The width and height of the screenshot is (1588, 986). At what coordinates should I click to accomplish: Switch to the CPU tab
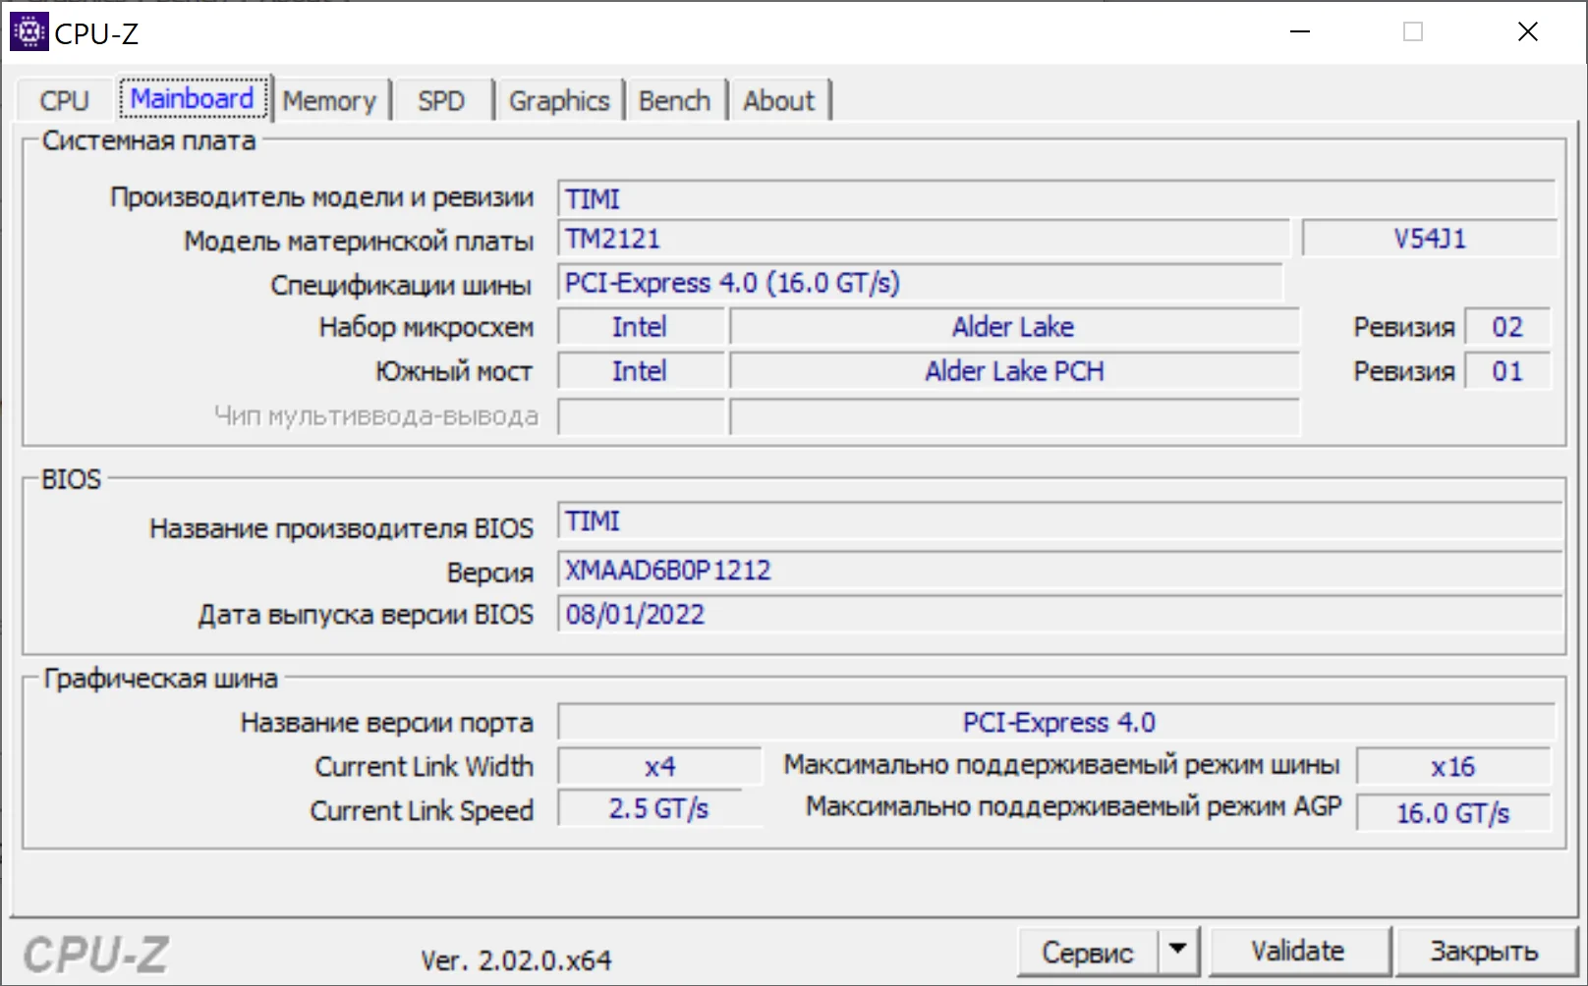(x=65, y=100)
